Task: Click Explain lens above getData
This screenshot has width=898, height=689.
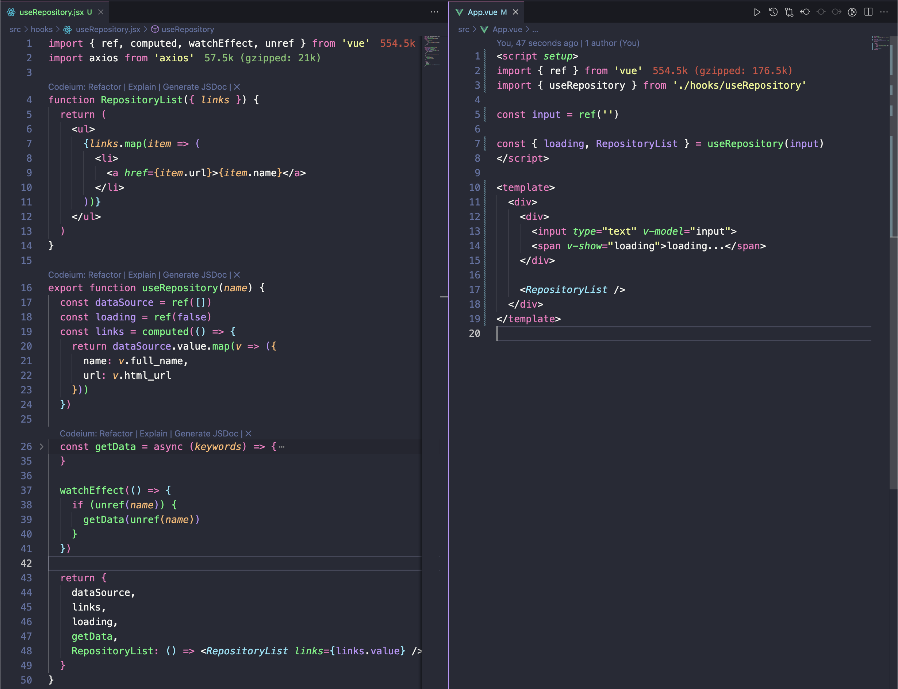Action: tap(153, 434)
